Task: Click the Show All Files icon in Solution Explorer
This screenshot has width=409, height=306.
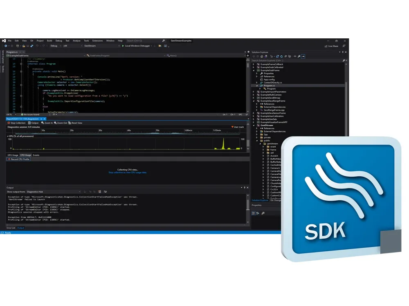Action: pos(290,56)
